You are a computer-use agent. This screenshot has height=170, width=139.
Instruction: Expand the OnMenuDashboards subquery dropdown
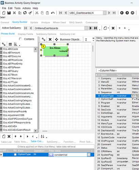pyautogui.click(x=86, y=28)
